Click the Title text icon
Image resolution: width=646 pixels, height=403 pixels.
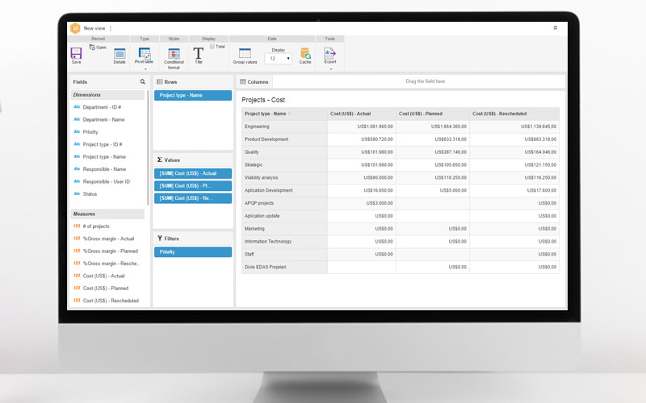click(x=198, y=53)
